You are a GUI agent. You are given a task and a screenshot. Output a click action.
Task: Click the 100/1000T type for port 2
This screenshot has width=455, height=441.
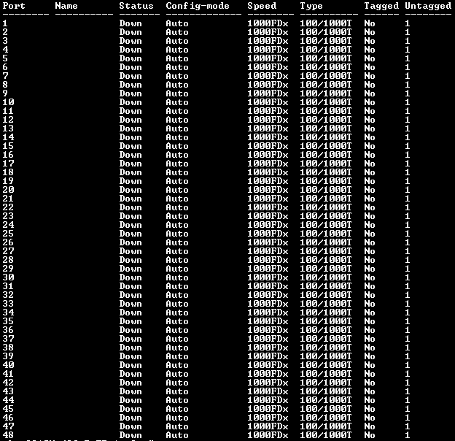[326, 32]
